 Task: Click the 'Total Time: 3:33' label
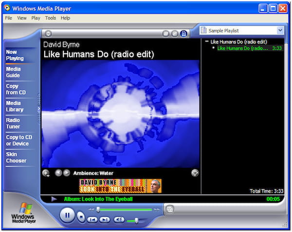pos(267,191)
